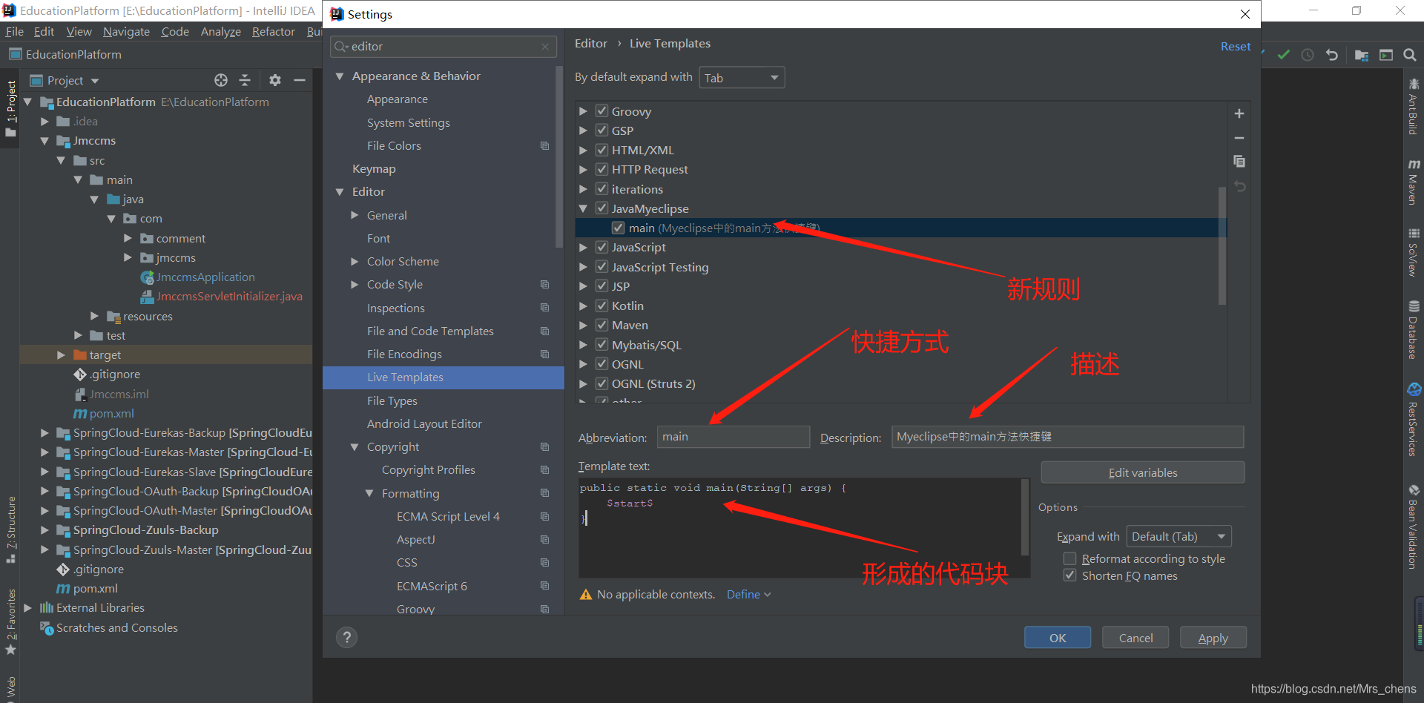Screen dimensions: 1424x703
Task: Open the Structure tool window
Action: pos(10,529)
